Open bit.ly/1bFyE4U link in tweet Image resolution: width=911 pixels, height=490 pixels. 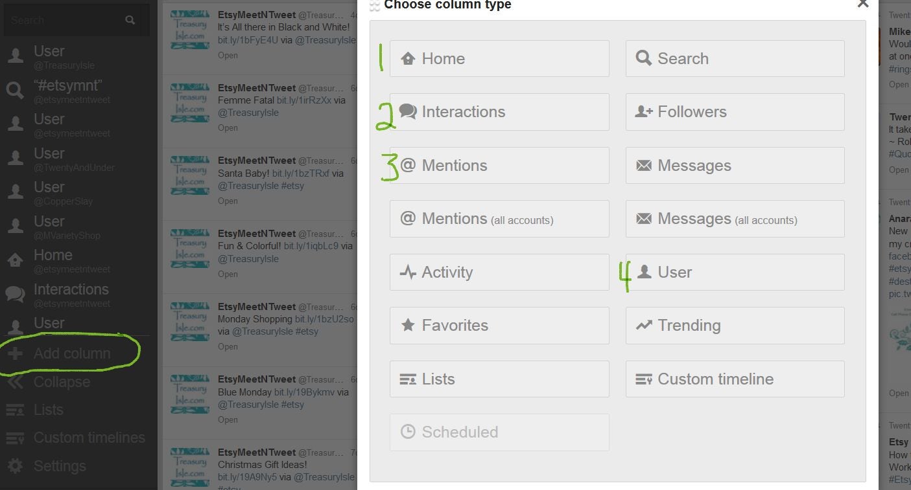pyautogui.click(x=248, y=40)
